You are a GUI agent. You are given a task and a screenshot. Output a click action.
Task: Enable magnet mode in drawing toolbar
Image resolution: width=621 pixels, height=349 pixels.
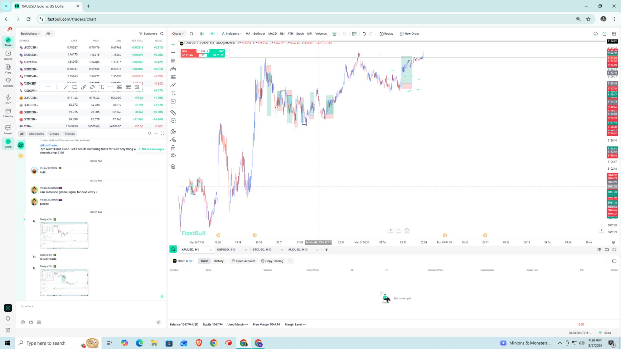coord(173,132)
